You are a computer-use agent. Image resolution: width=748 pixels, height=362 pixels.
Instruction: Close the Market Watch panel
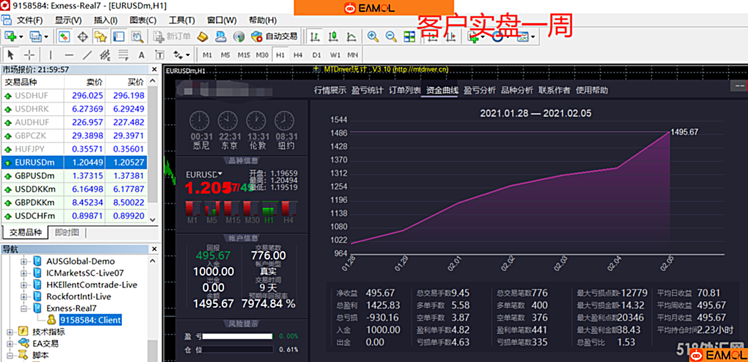coord(154,70)
